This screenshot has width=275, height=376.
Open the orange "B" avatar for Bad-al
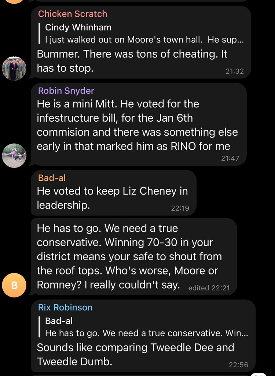pyautogui.click(x=14, y=285)
